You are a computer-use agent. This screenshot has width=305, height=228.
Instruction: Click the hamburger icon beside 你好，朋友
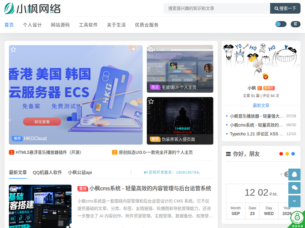pyautogui.click(x=228, y=154)
